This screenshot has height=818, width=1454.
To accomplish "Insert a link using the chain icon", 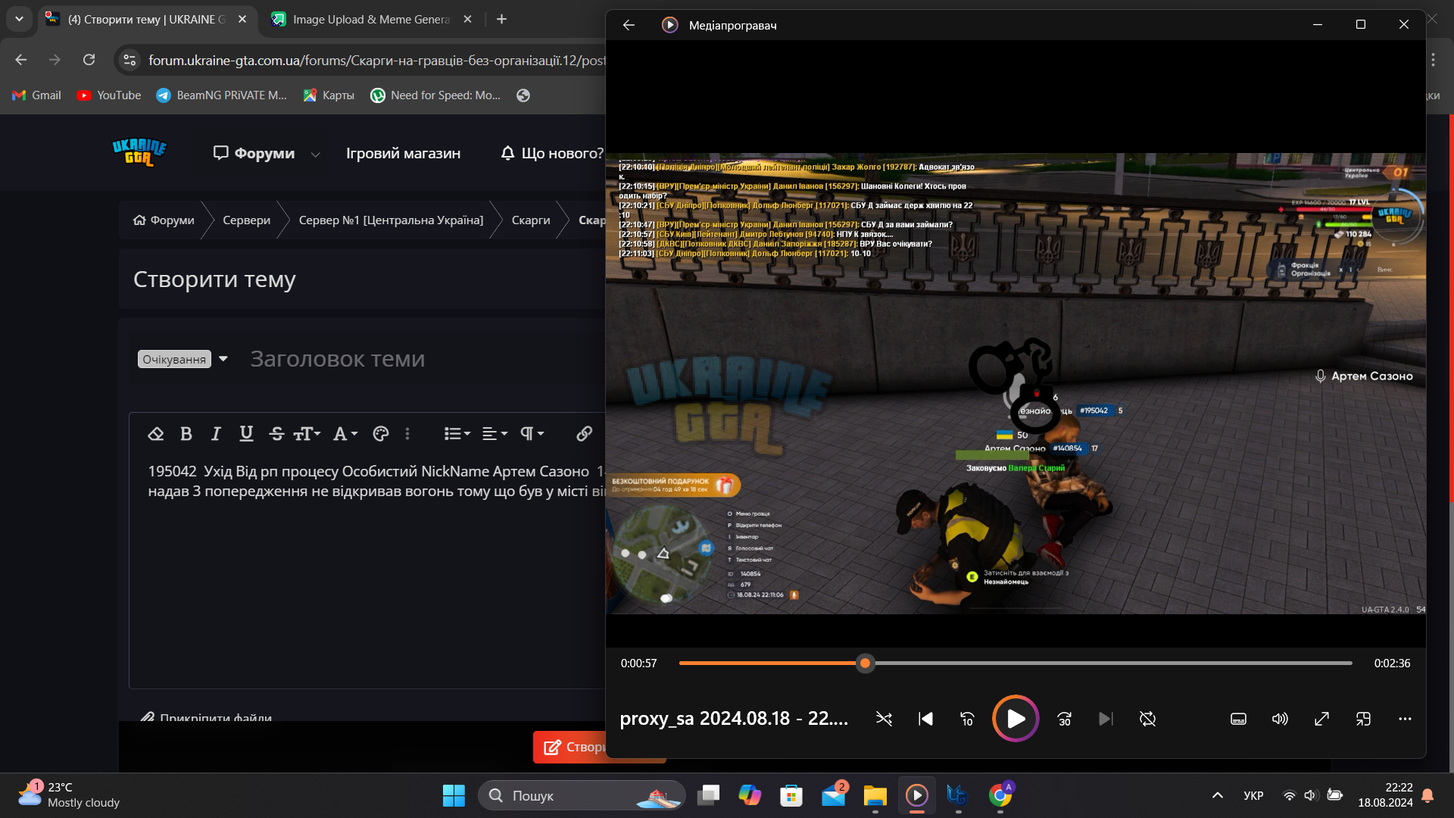I will coord(584,434).
